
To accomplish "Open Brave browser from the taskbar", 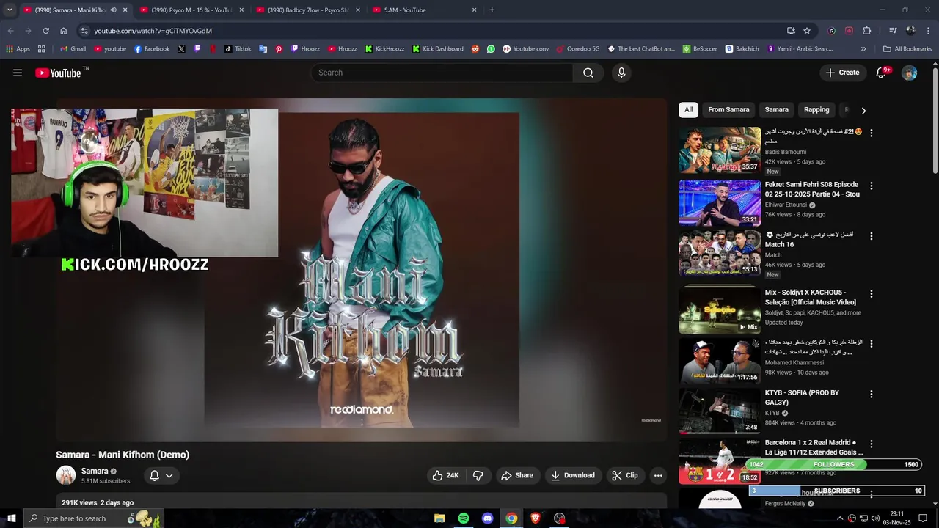I will [x=536, y=518].
